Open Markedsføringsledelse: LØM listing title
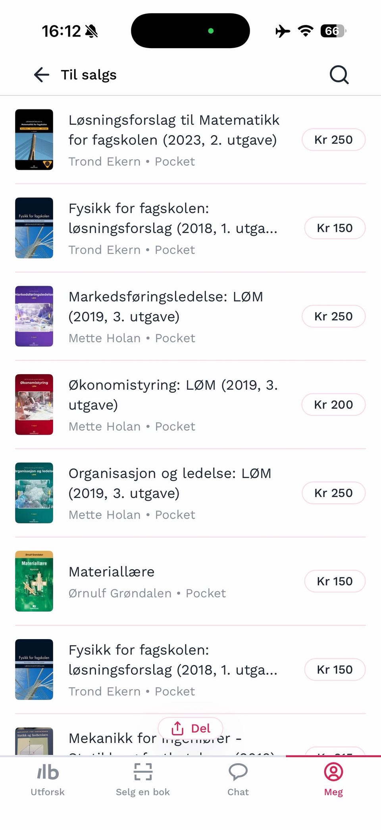Viewport: 381px width, 830px height. (x=166, y=307)
